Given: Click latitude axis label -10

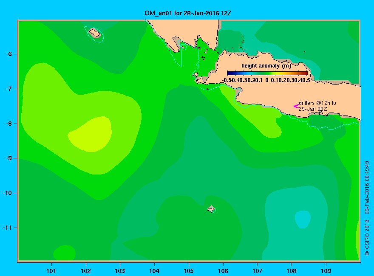Looking at the screenshot, I should tap(7, 193).
